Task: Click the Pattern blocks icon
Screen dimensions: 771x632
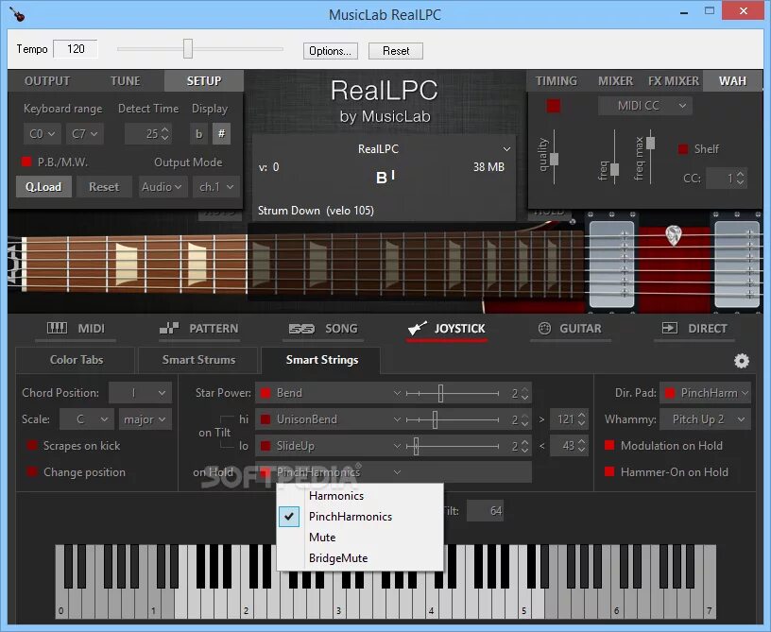Action: click(169, 329)
